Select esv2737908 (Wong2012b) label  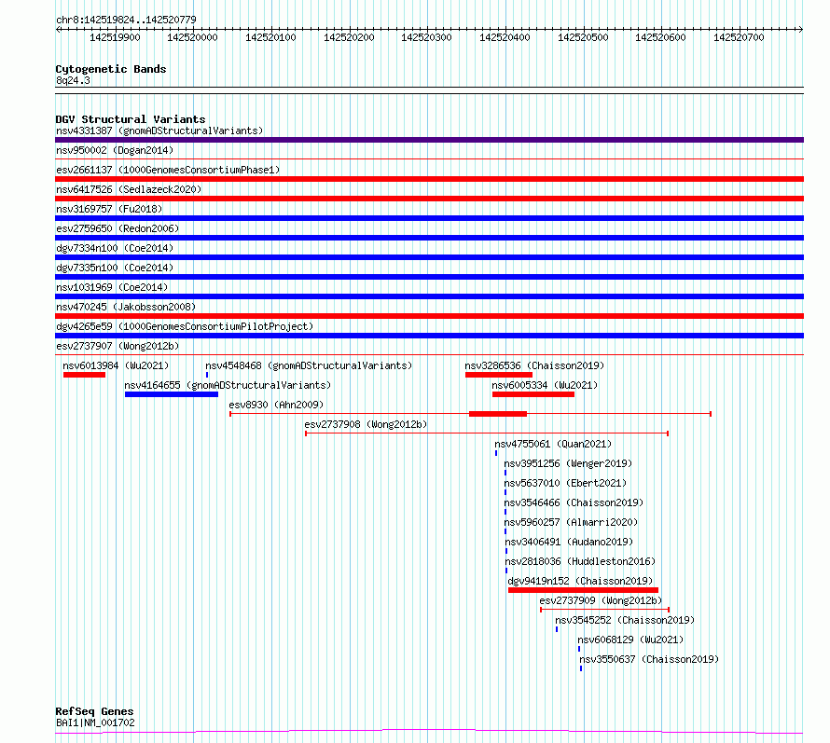pyautogui.click(x=366, y=424)
